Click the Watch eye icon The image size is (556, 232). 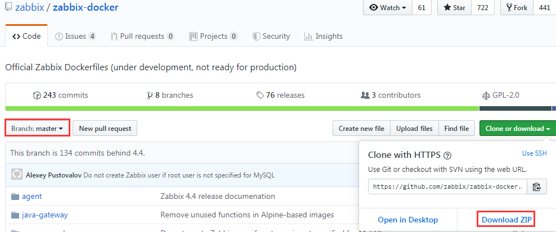click(x=373, y=7)
